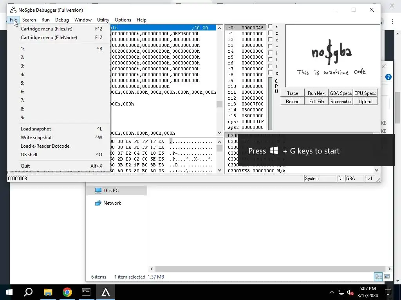
Task: Open taskbar Search
Action: point(28,292)
